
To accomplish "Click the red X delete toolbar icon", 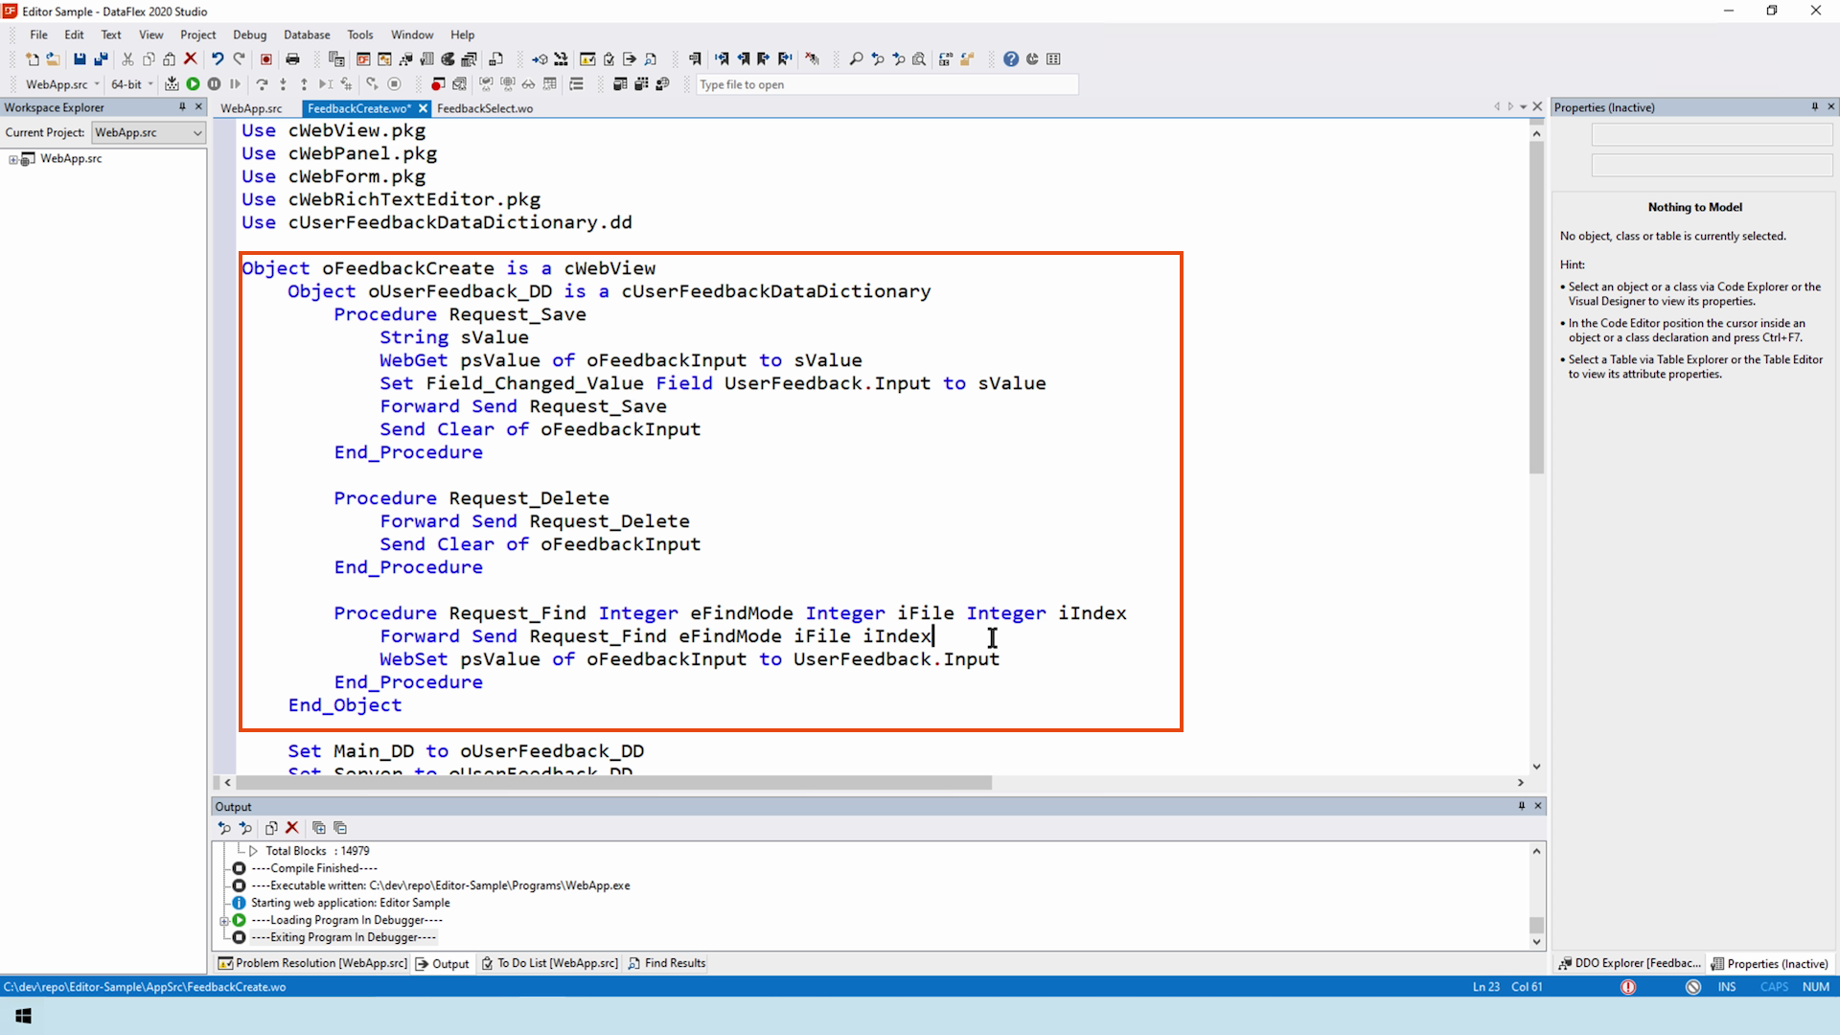I will pyautogui.click(x=191, y=59).
